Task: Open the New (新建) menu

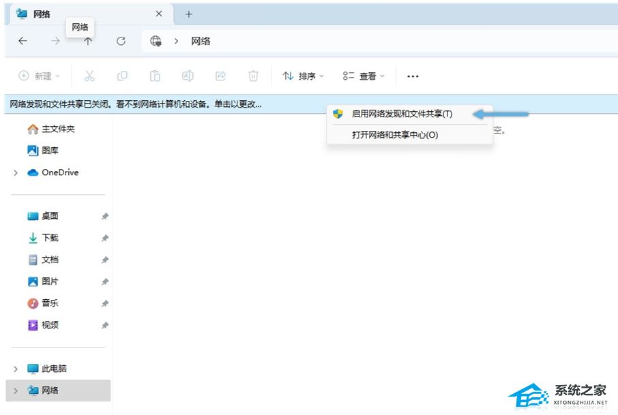Action: [x=40, y=76]
